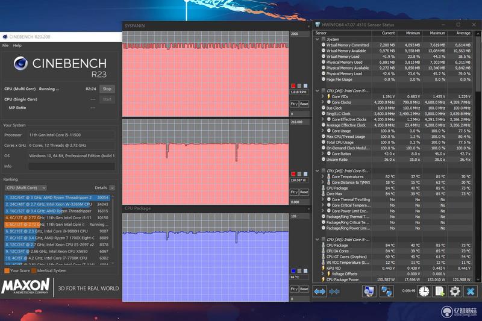Click Cinebench title bar app icon
Image resolution: width=482 pixels, height=321 pixels.
5,37
